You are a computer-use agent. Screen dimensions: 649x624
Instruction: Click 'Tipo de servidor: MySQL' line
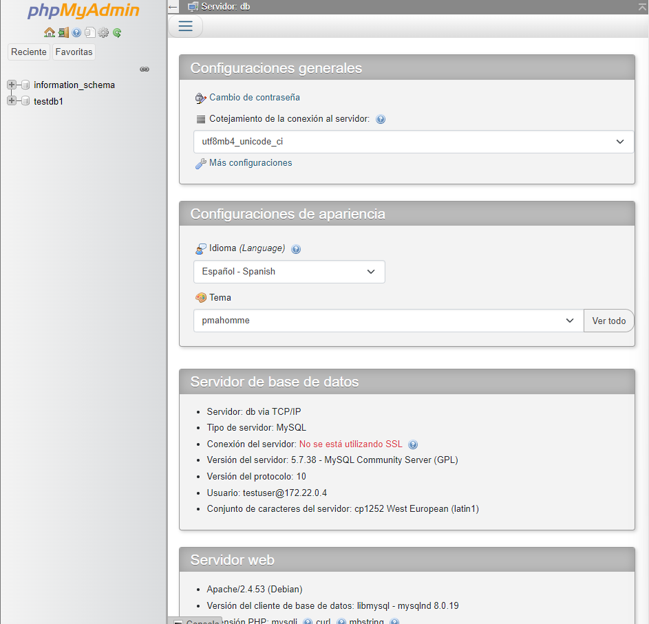pos(257,427)
